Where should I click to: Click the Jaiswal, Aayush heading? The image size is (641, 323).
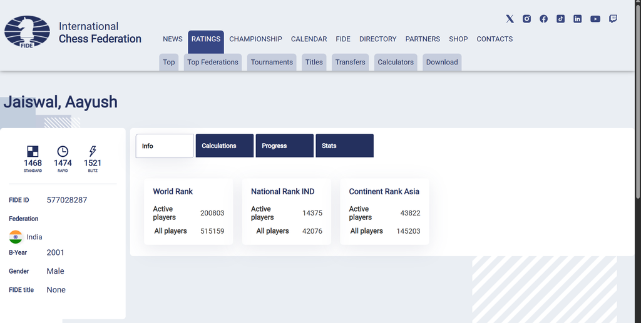[61, 102]
